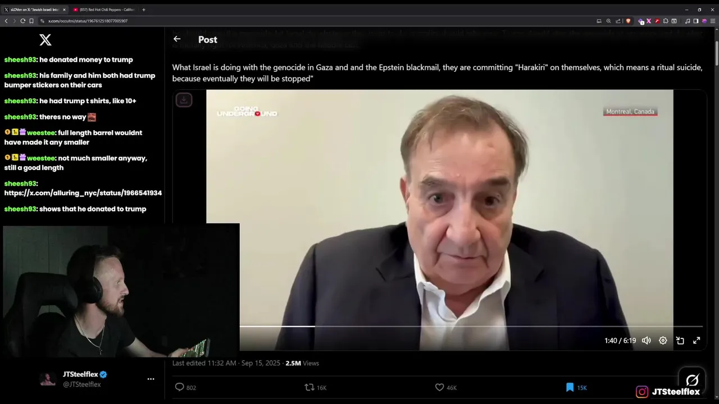Seek along the video progress bar
The height and width of the screenshot is (404, 719).
(471, 326)
